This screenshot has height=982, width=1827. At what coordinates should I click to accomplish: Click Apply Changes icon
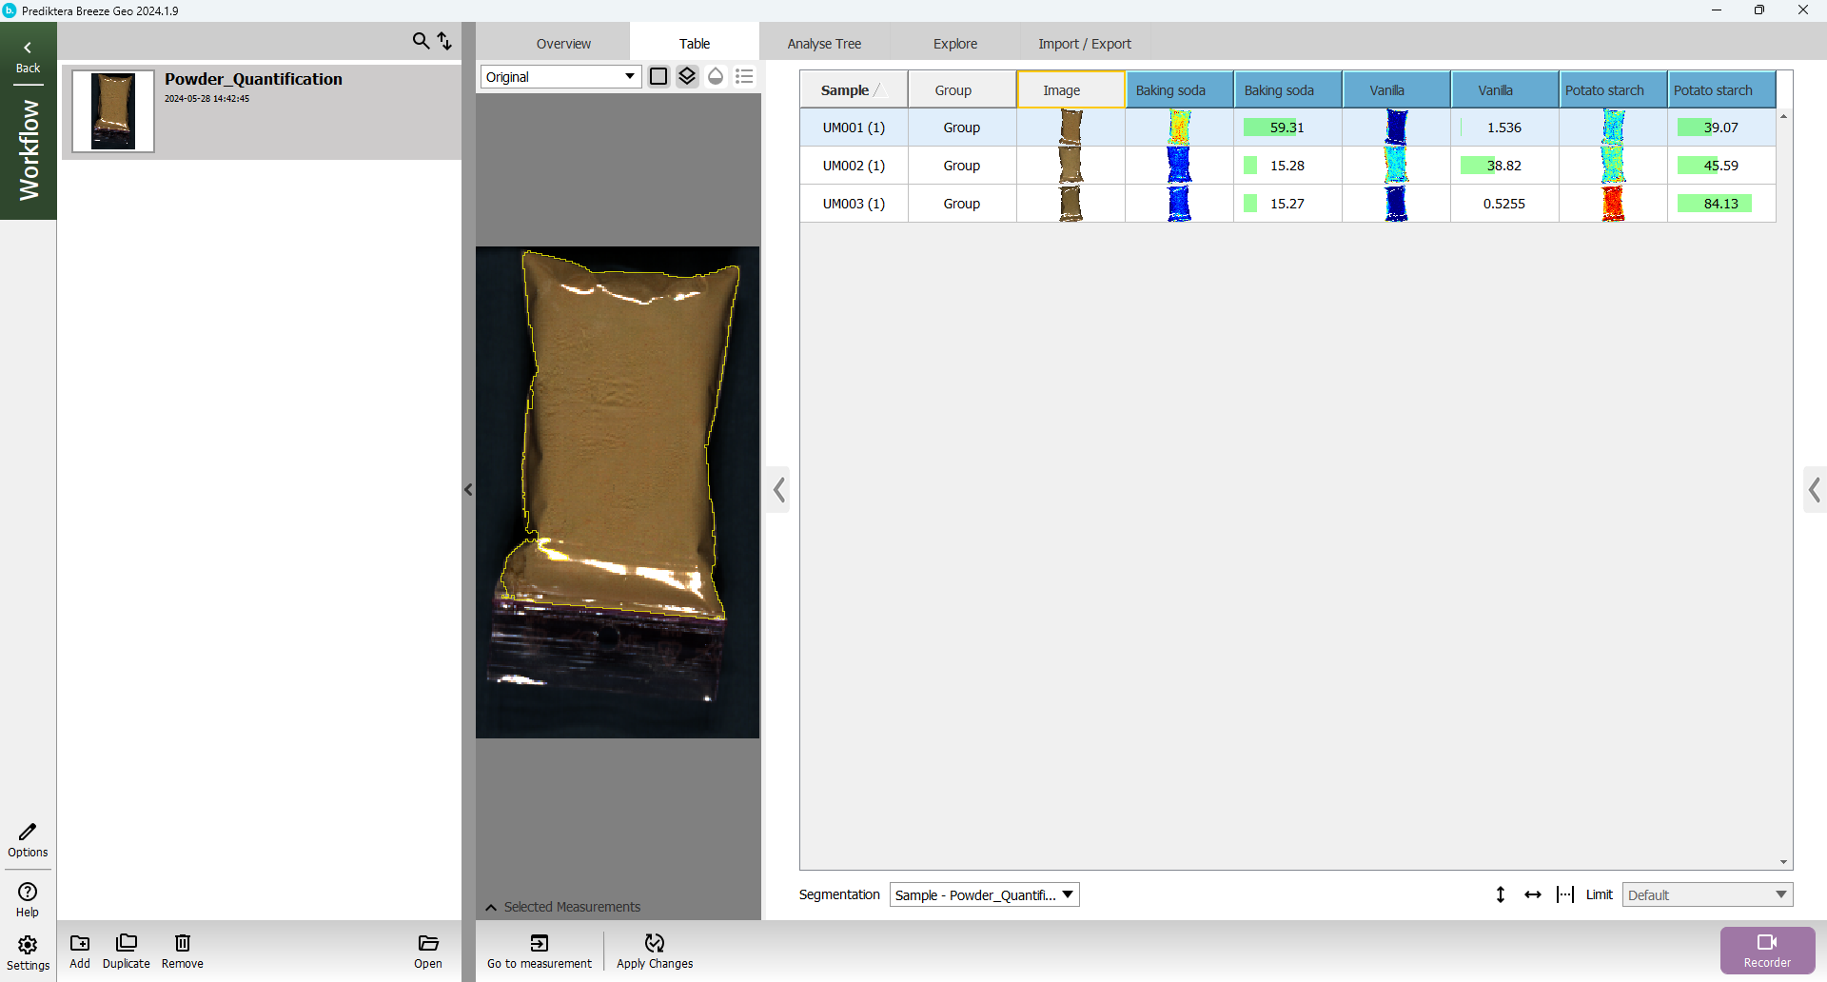coord(655,950)
